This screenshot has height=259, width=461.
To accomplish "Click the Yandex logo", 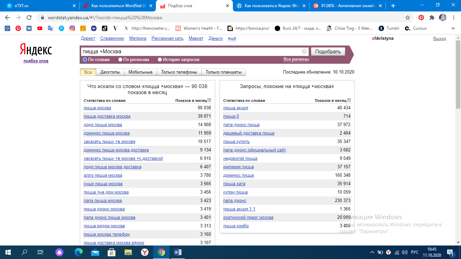I will coord(36,49).
